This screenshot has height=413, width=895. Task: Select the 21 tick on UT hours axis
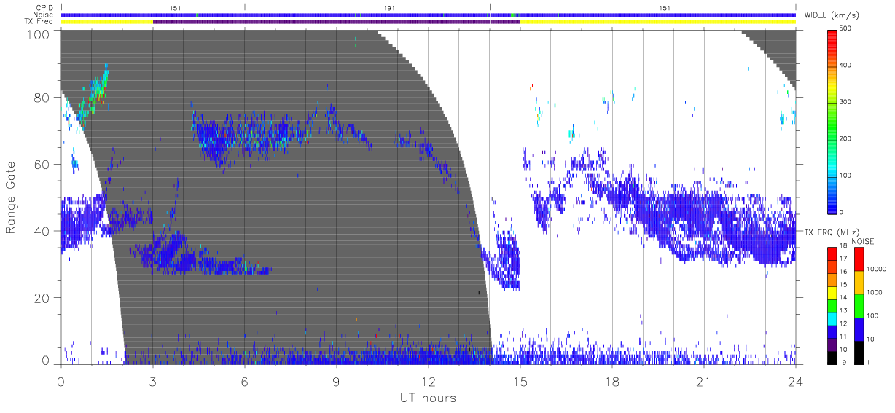pyautogui.click(x=704, y=381)
